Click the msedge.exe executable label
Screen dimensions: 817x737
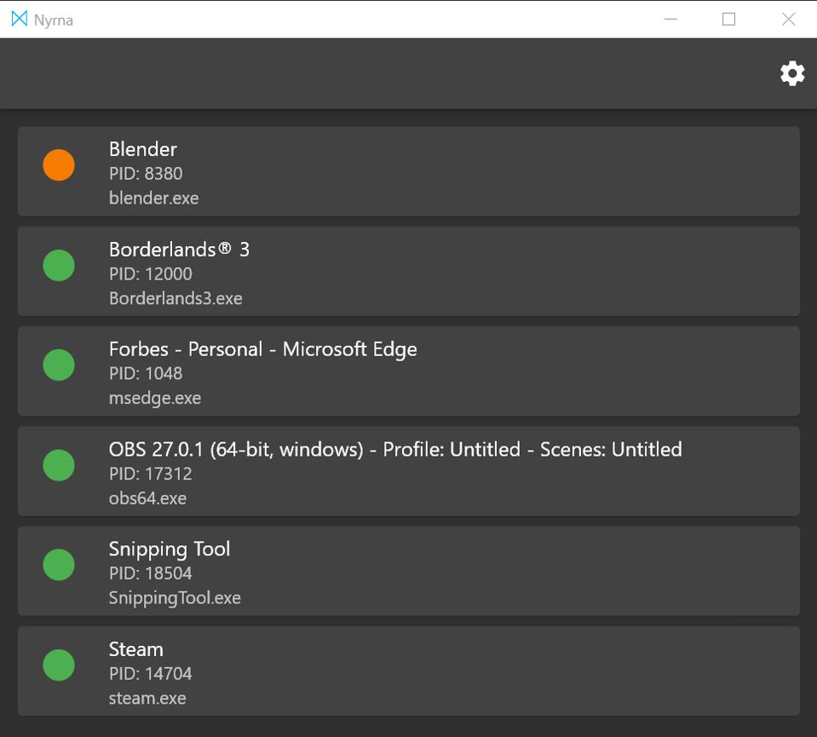pos(154,398)
